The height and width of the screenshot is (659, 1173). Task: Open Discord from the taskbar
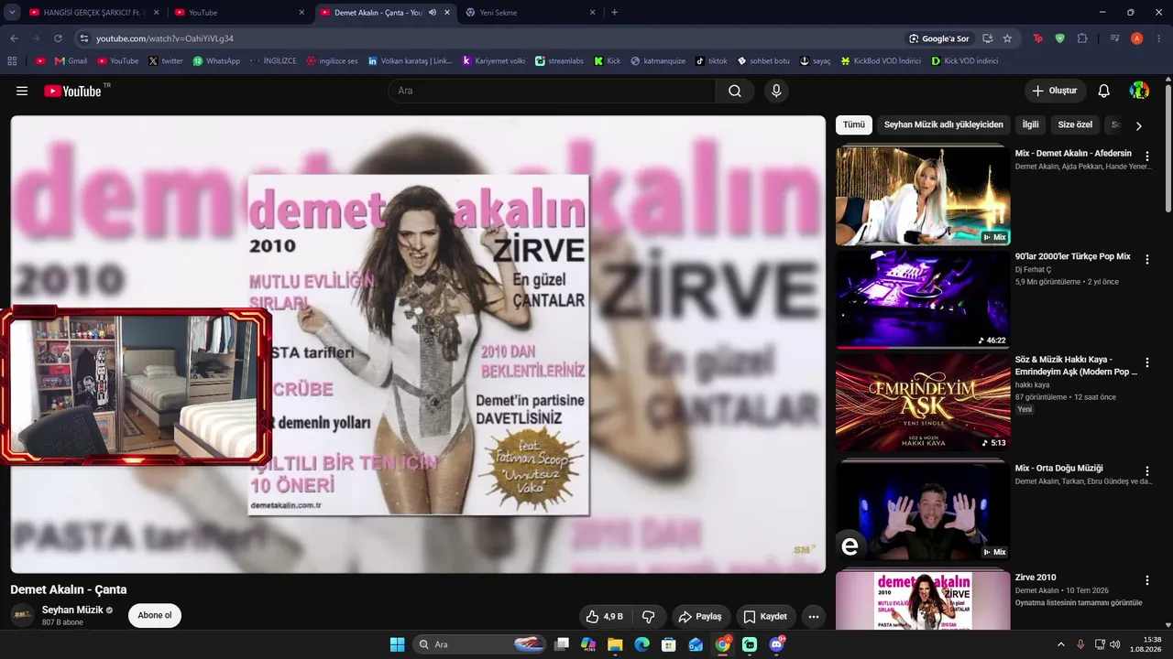pos(777,644)
